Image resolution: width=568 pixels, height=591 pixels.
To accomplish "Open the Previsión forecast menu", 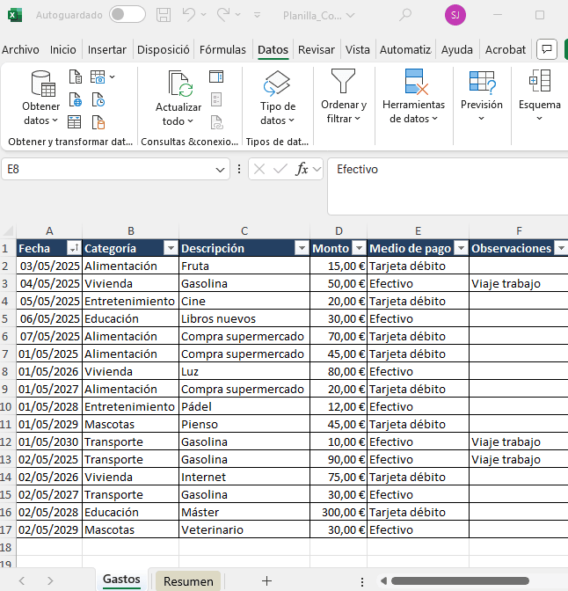I will (482, 98).
